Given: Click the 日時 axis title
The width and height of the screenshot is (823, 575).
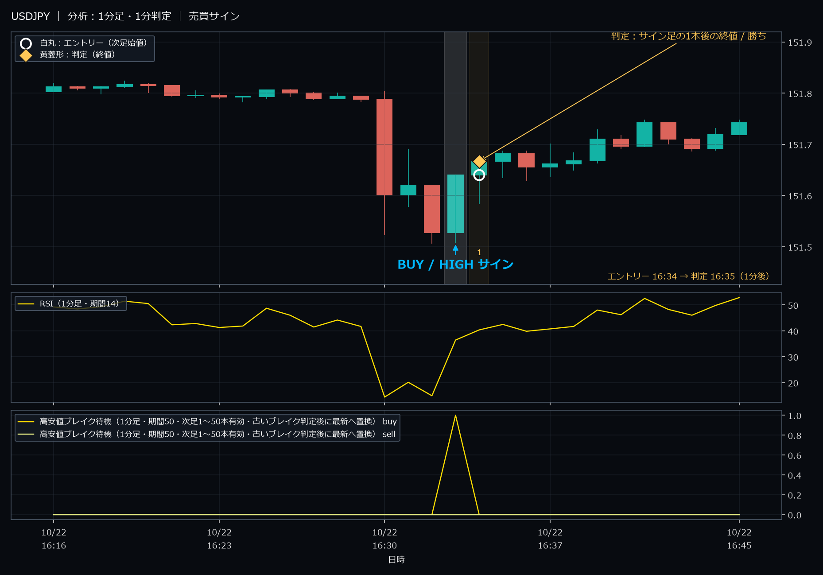Looking at the screenshot, I should coord(396,559).
